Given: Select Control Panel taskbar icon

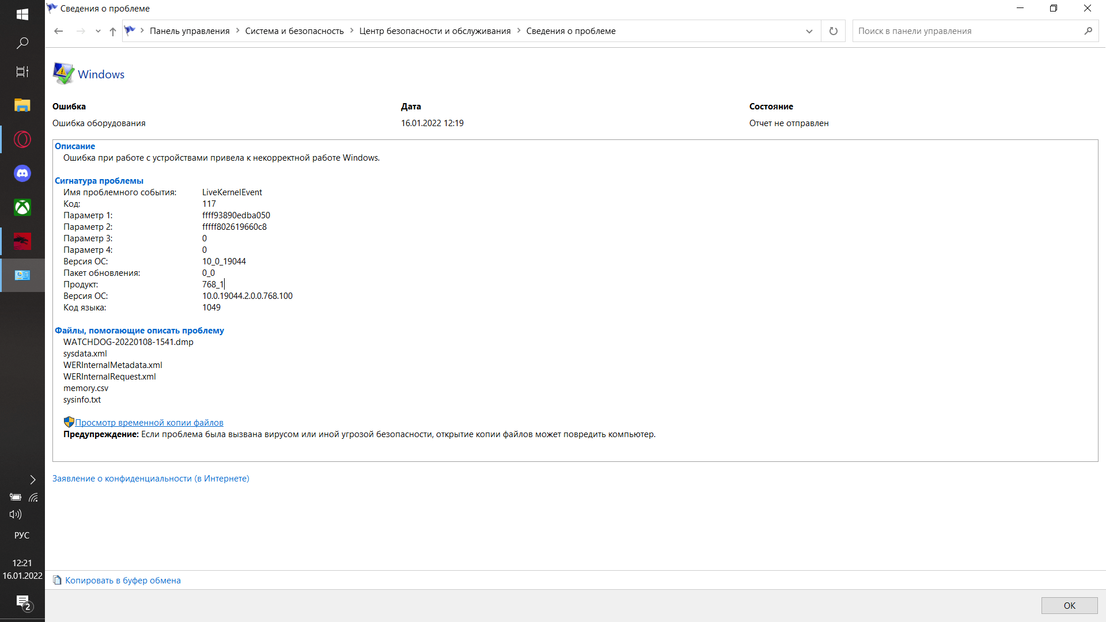Looking at the screenshot, I should [22, 275].
